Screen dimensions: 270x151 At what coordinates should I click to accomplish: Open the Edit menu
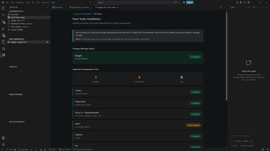pos(12,2)
